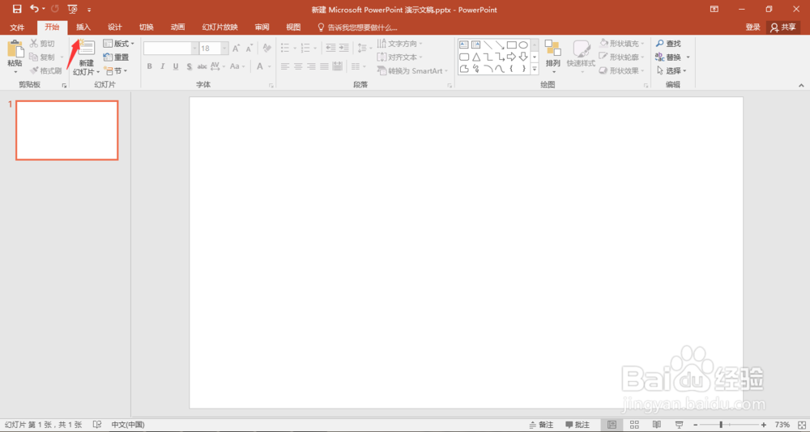810x432 pixels.
Task: Select the rectangle shape
Action: pos(511,45)
